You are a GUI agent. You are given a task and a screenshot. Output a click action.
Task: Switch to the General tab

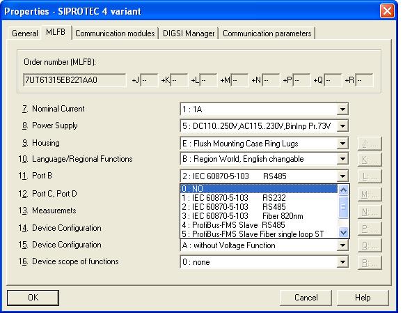(24, 33)
